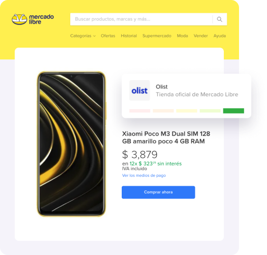Viewport: 267px width, 255px height.
Task: Open the Olist store logo
Action: tap(139, 90)
